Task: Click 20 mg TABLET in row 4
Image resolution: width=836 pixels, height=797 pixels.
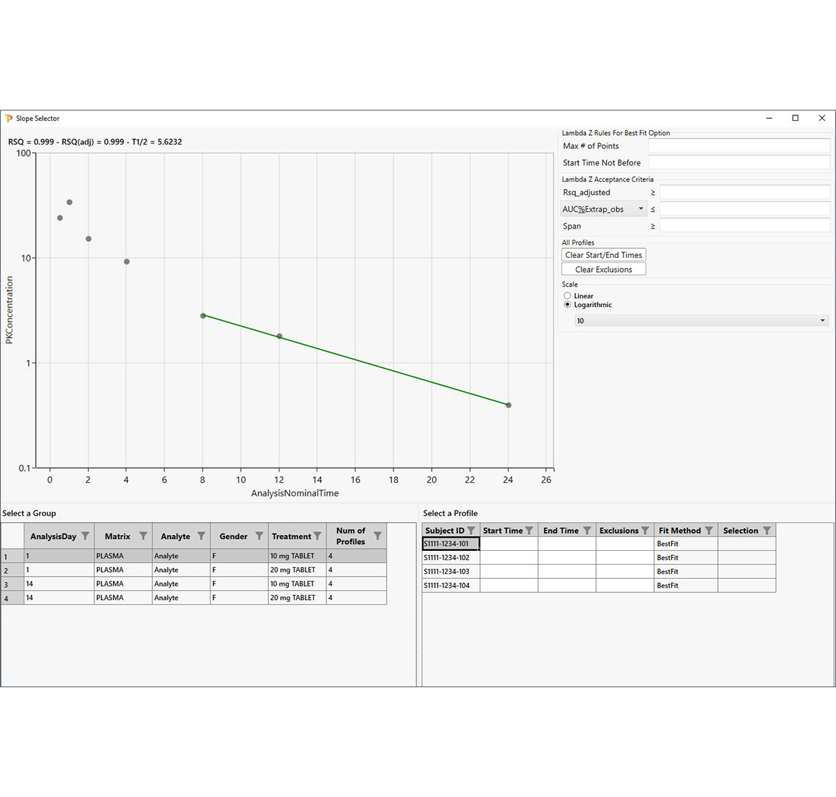Action: tap(297, 598)
